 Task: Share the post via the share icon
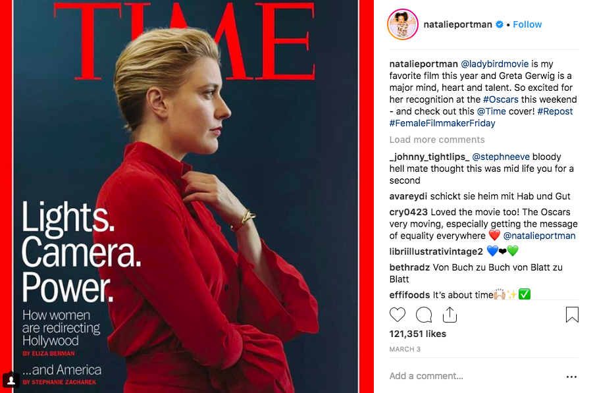coord(450,314)
